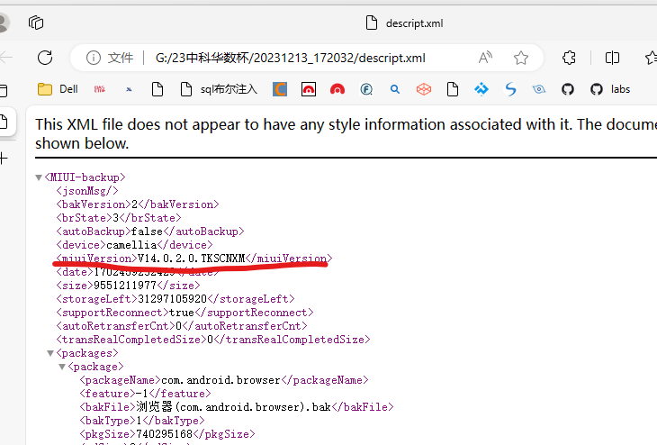Viewport: 657px width, 445px height.
Task: Select the descript.xml tab
Action: click(x=405, y=23)
